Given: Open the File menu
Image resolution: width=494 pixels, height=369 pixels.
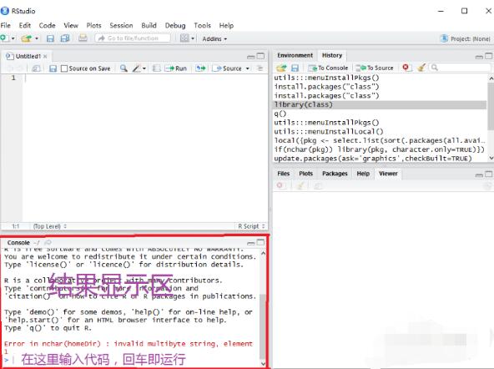Looking at the screenshot, I should [x=5, y=25].
